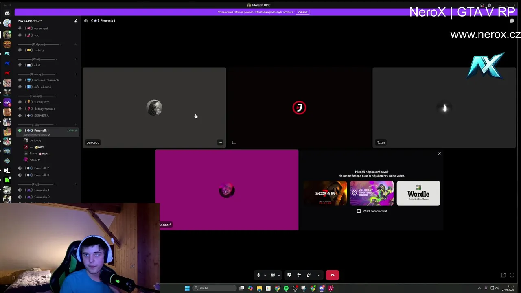
Task: Open Windows Start menu
Action: pyautogui.click(x=187, y=288)
